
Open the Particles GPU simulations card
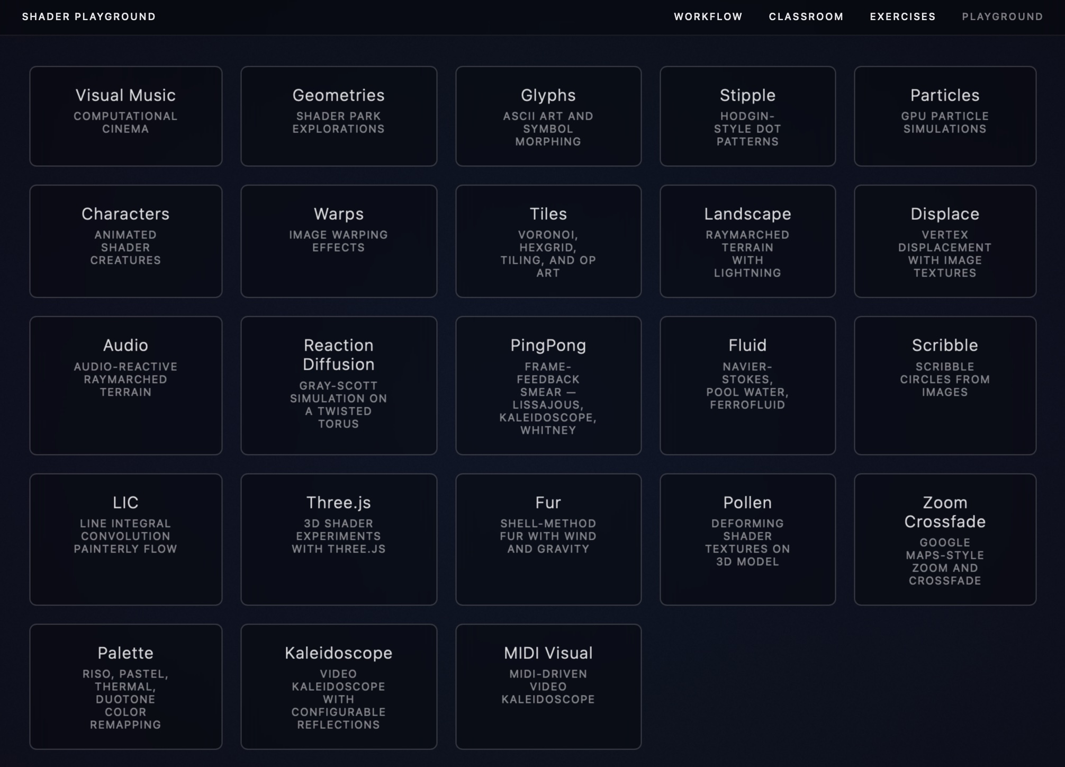(x=945, y=116)
